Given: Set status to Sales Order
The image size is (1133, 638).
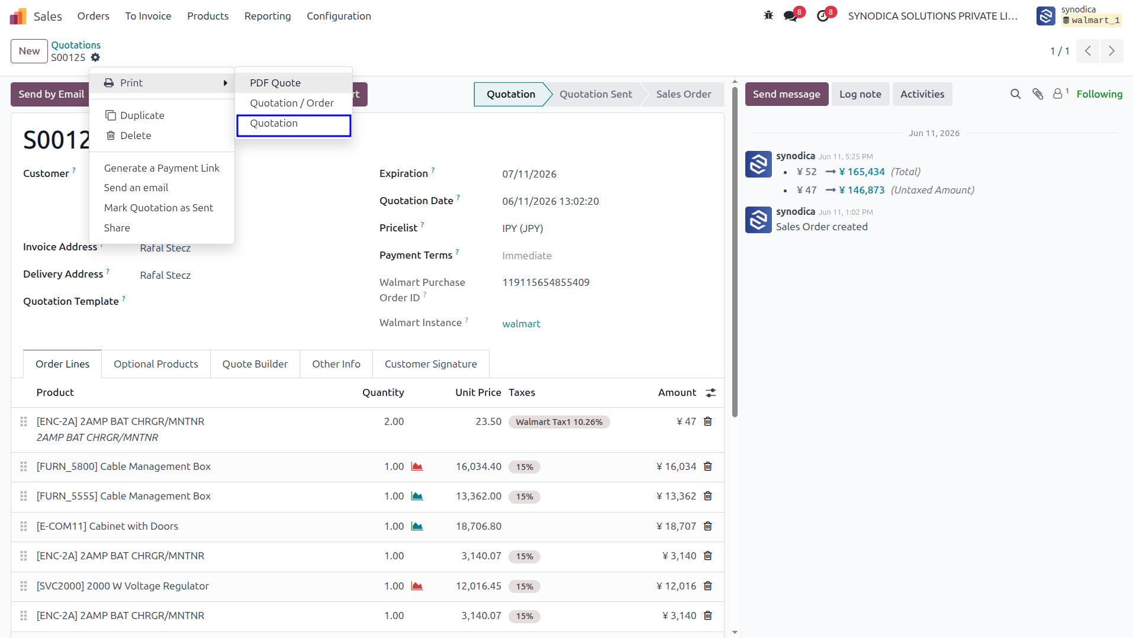Looking at the screenshot, I should [x=684, y=94].
